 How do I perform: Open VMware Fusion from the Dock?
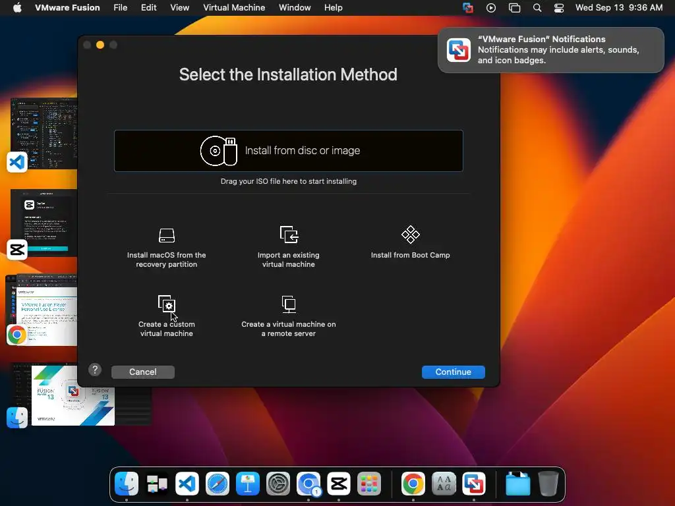point(474,484)
